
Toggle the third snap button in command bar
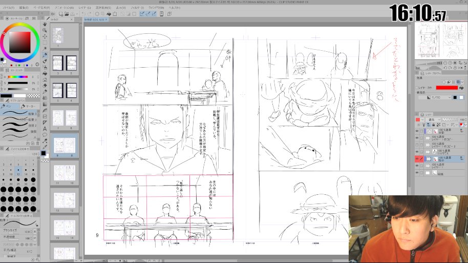(x=154, y=14)
